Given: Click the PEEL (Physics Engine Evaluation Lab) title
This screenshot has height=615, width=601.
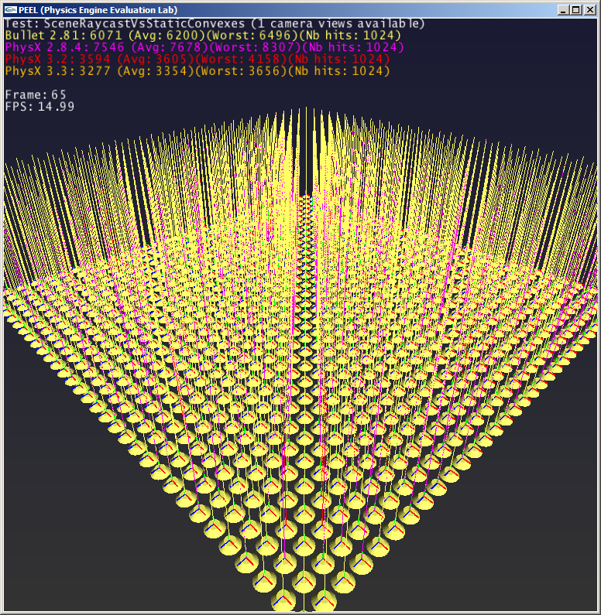Looking at the screenshot, I should pyautogui.click(x=98, y=10).
